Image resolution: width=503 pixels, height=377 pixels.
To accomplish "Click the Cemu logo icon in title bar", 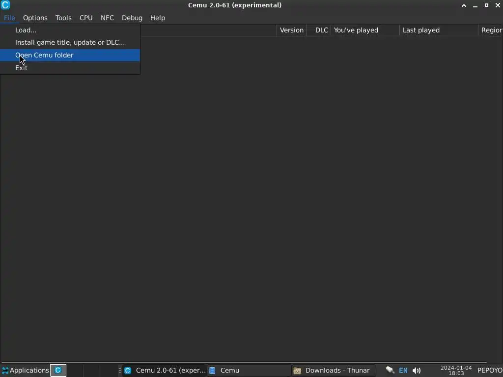I will tap(5, 5).
